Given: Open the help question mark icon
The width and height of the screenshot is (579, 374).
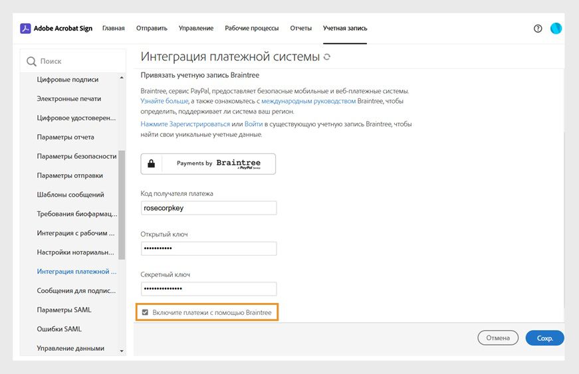Looking at the screenshot, I should click(x=538, y=29).
